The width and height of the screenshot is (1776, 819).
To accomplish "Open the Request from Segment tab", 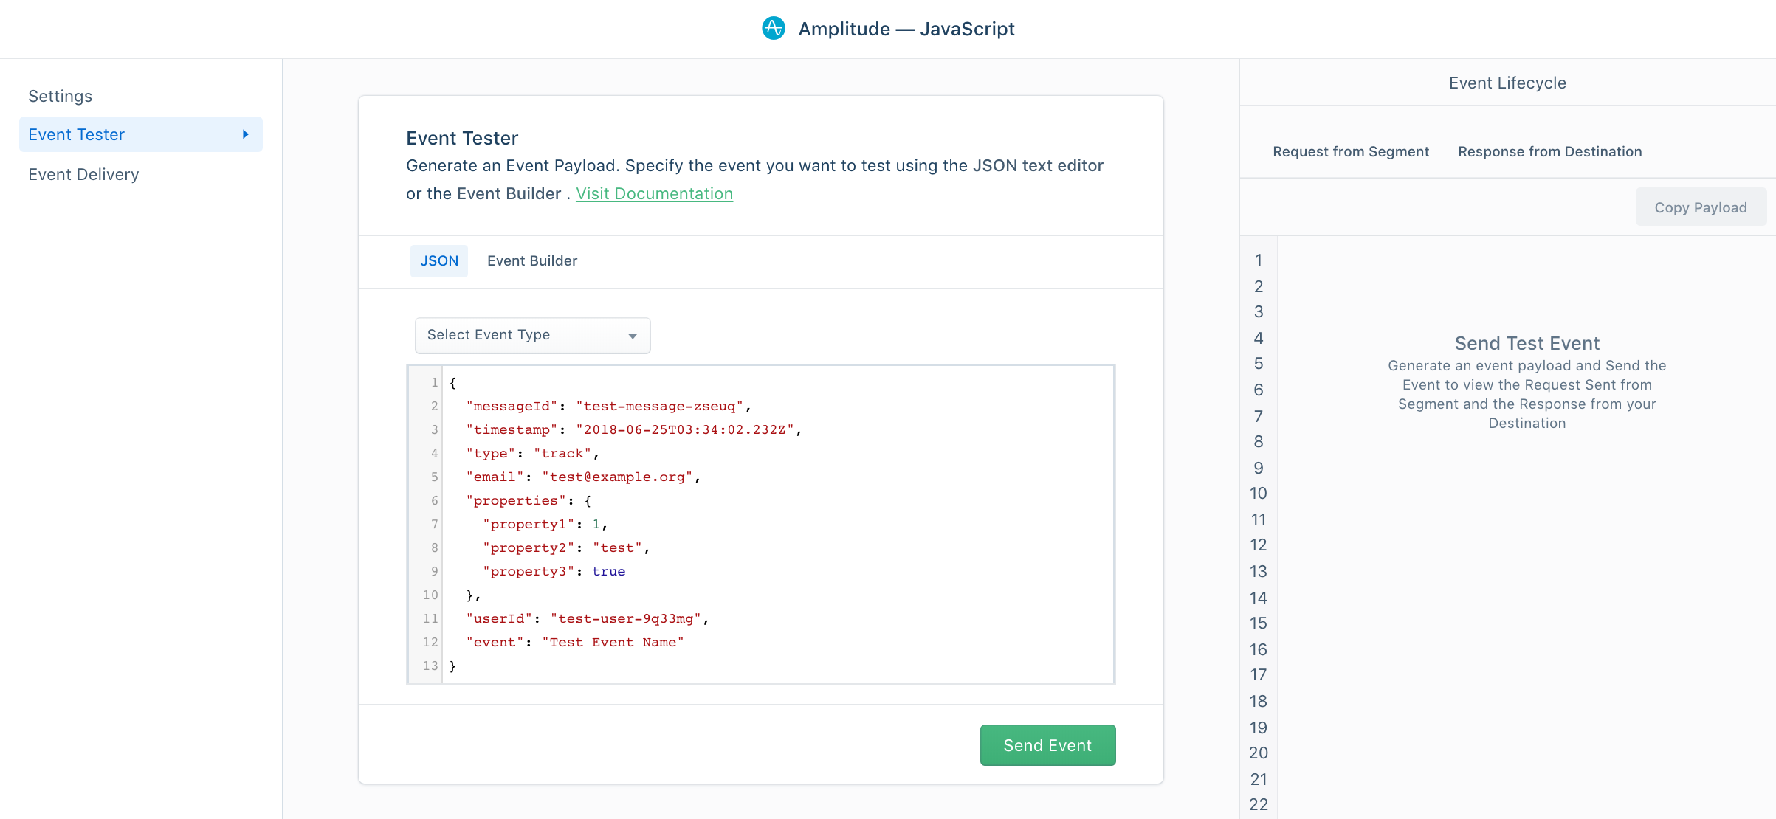I will pyautogui.click(x=1350, y=152).
